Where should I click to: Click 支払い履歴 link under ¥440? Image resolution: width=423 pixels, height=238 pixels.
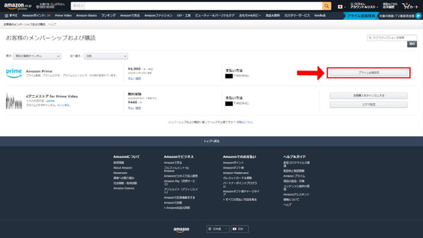(x=134, y=108)
